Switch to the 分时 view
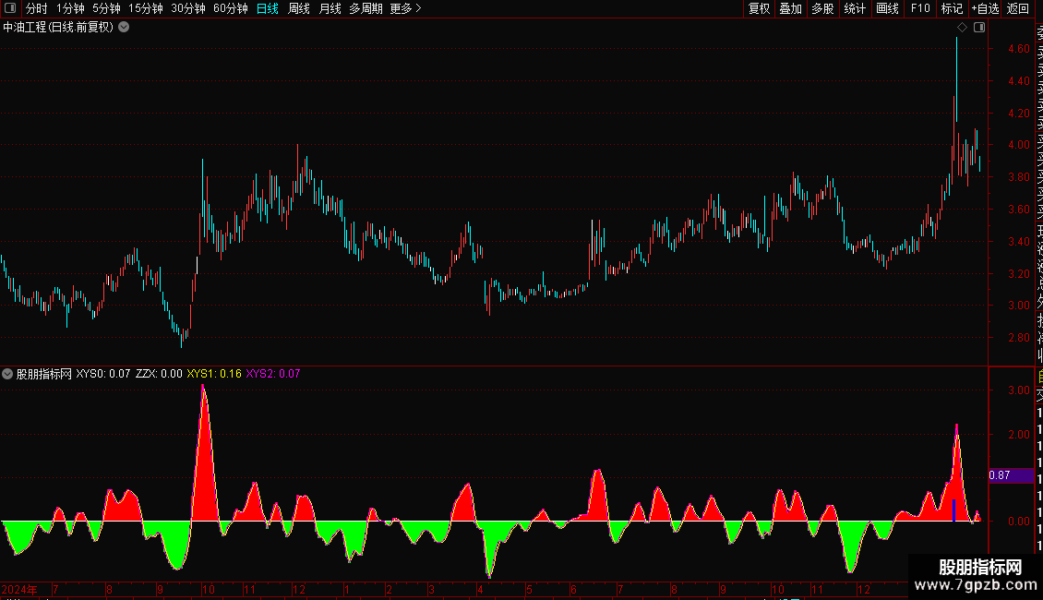The image size is (1043, 600). click(x=37, y=8)
